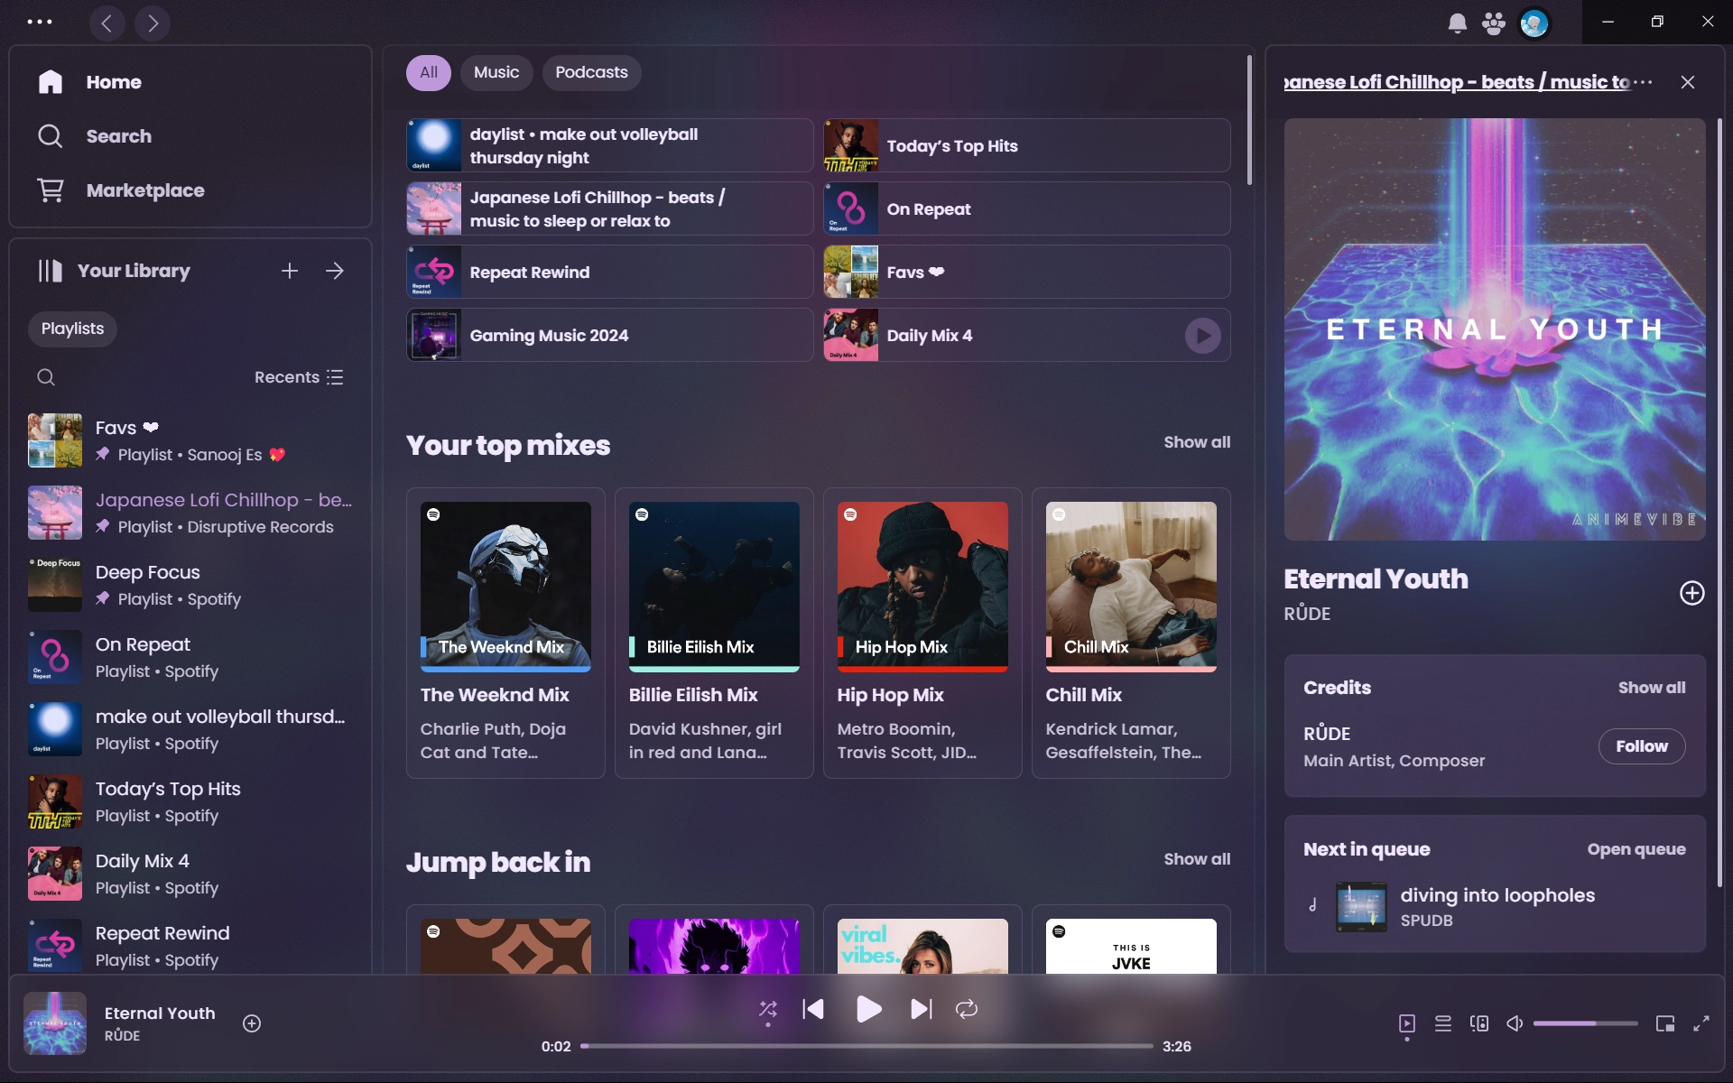1733x1083 pixels.
Task: Open the Hip Hop Mix thumbnail
Action: 922,587
